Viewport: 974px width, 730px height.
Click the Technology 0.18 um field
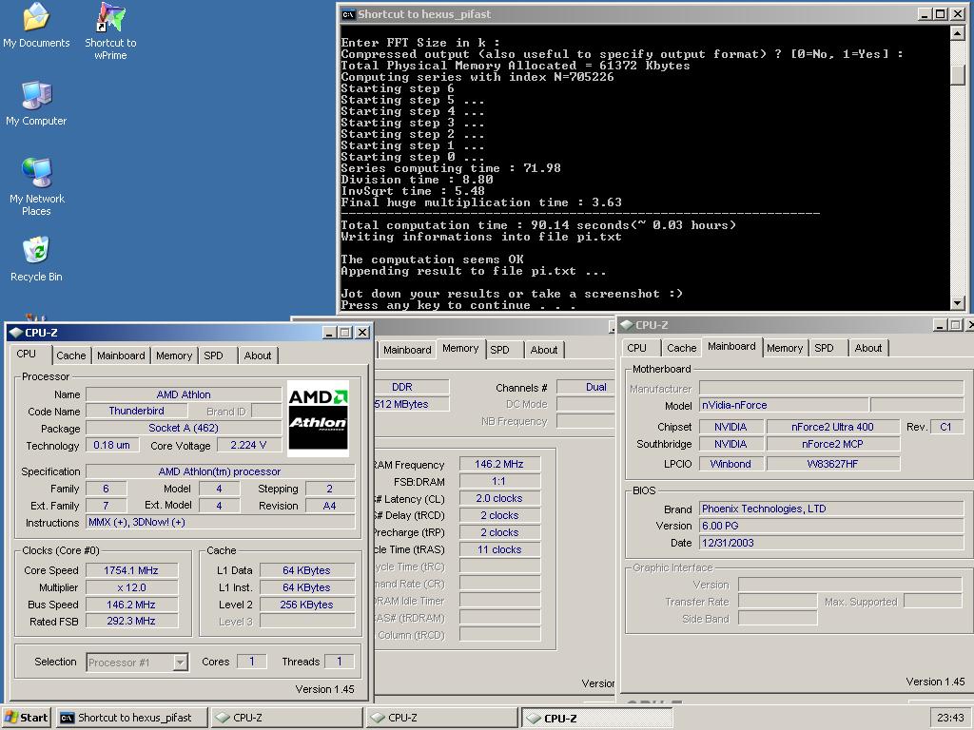[111, 445]
